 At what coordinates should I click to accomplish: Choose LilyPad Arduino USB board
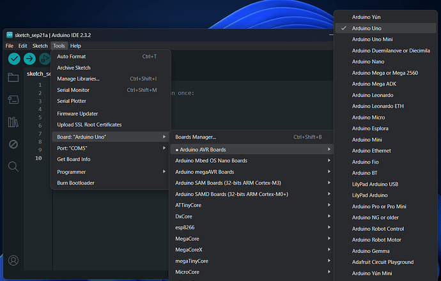pyautogui.click(x=385, y=184)
